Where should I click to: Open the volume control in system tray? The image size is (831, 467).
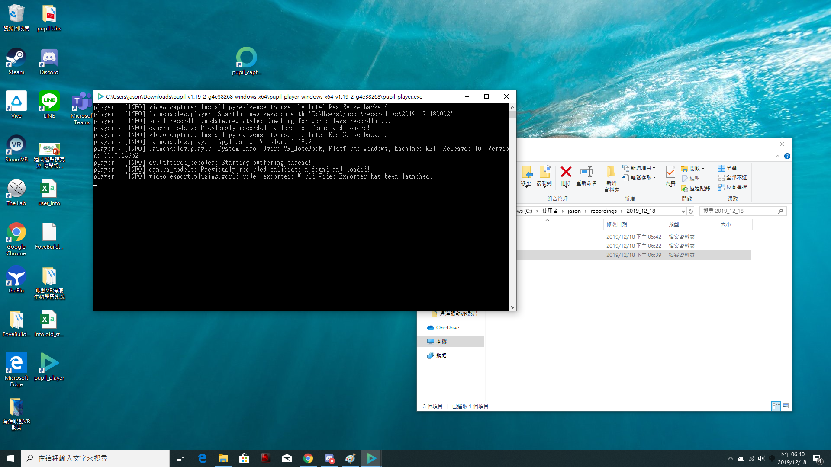click(761, 458)
